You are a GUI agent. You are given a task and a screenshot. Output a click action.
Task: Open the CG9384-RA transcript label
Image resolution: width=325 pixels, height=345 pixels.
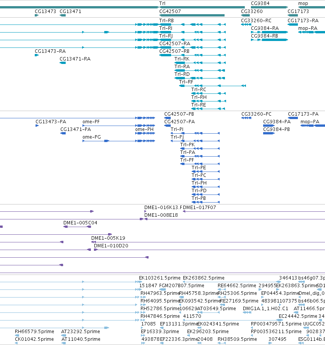pyautogui.click(x=265, y=28)
